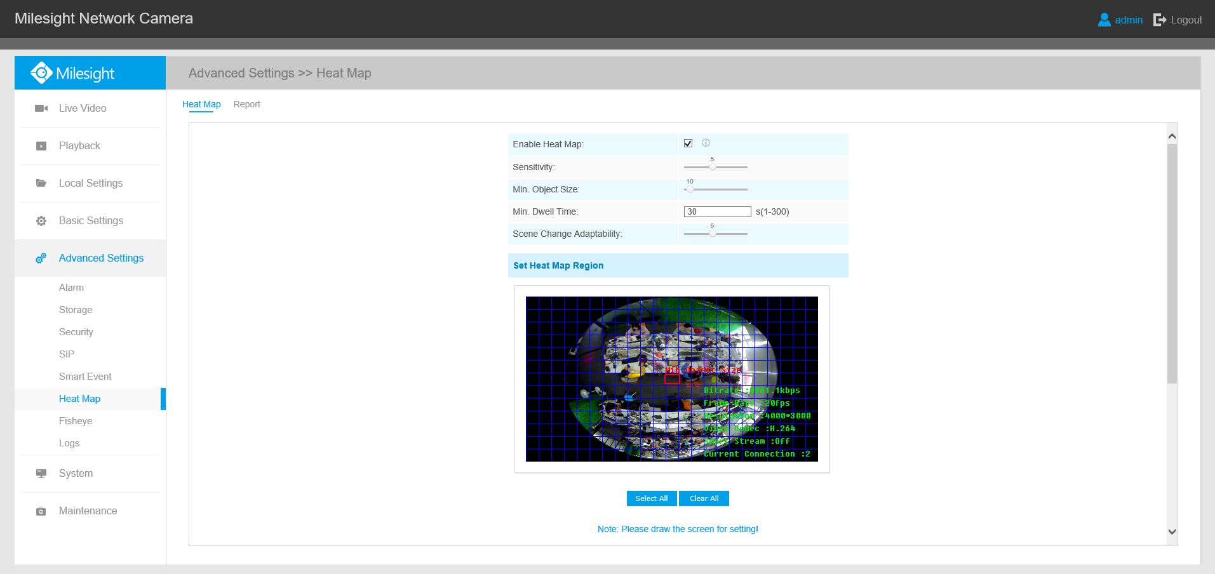Click the vertical scrollbar thumb
This screenshot has width=1215, height=574.
1172,264
